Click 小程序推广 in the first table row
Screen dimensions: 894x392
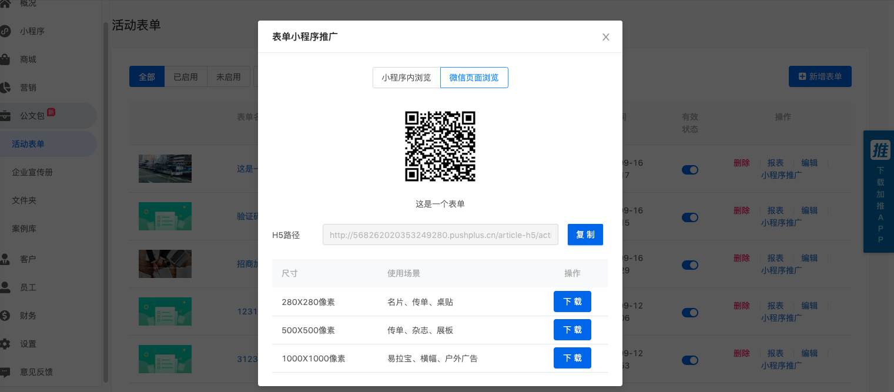782,175
